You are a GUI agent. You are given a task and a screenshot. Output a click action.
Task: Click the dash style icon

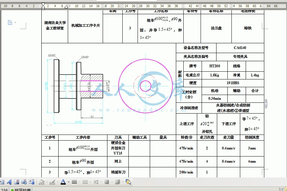(85, 182)
